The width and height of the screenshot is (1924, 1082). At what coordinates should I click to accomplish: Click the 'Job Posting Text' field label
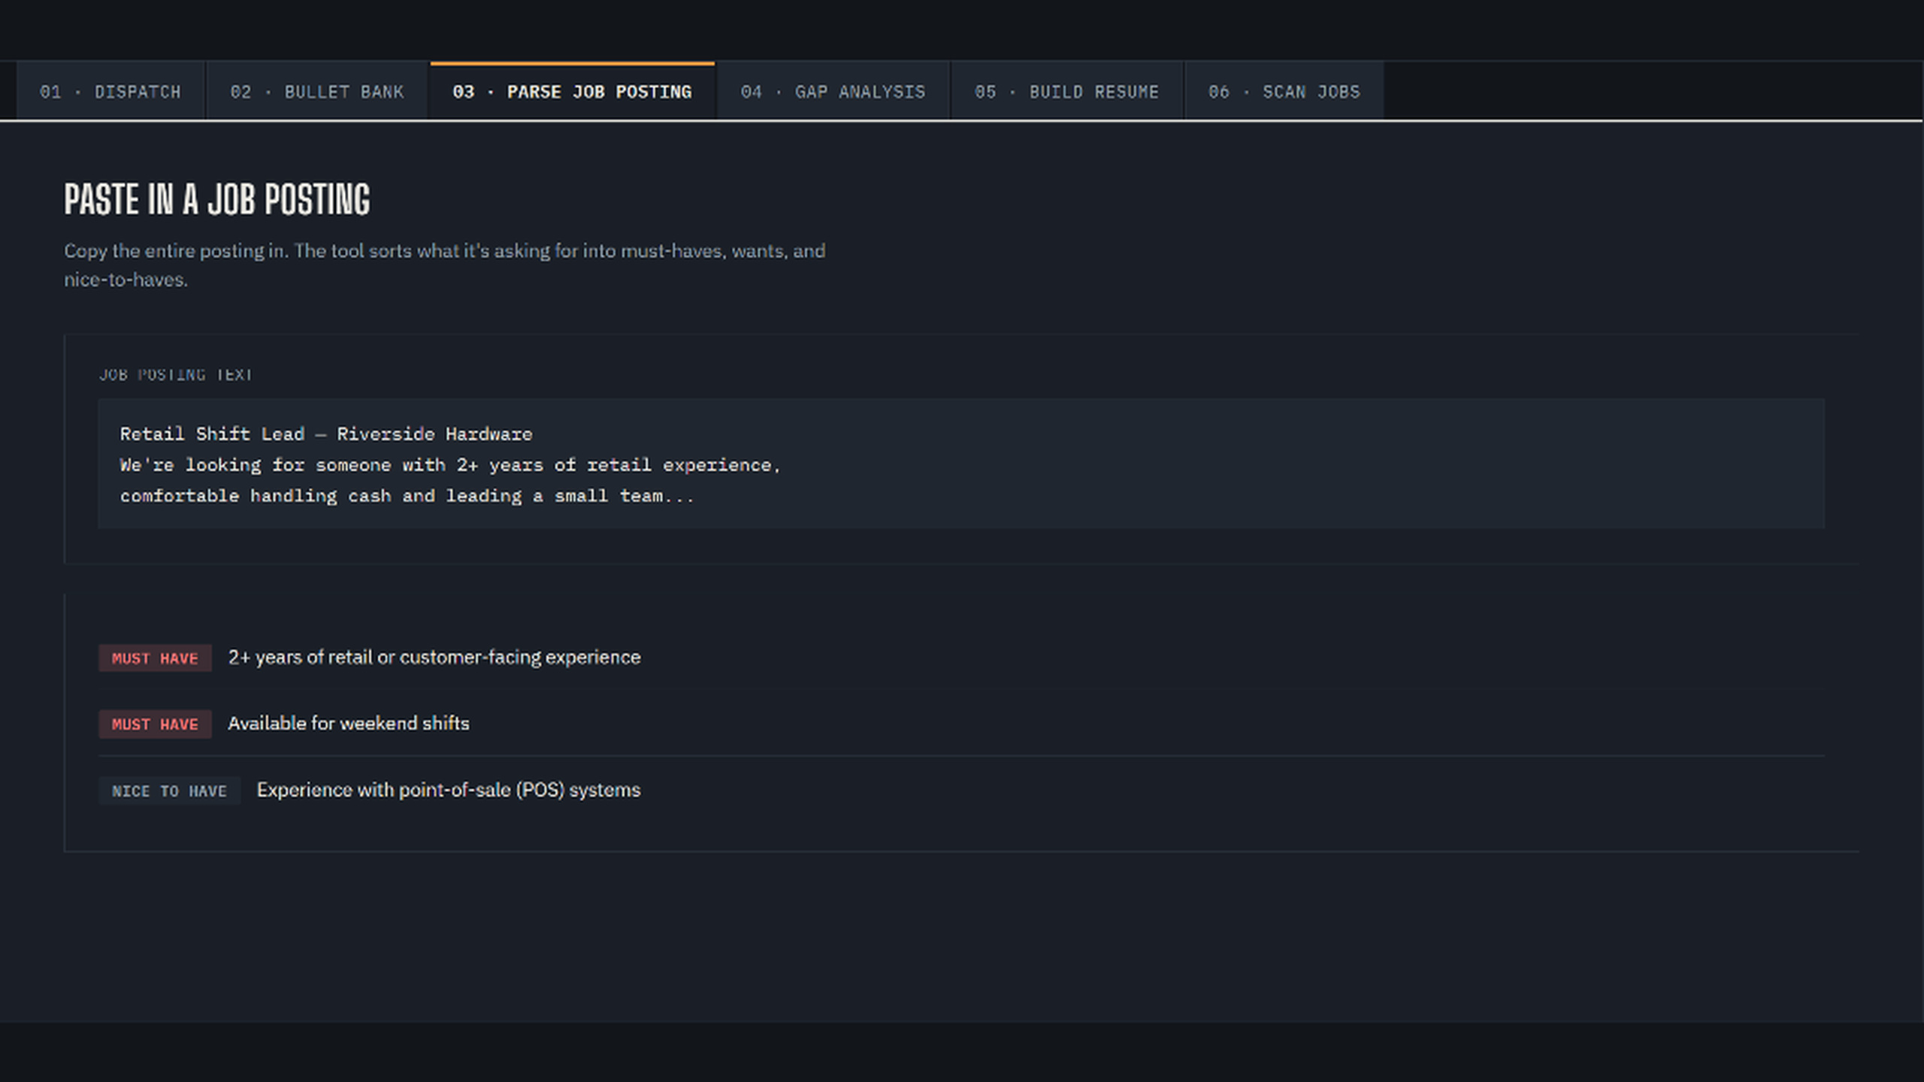pyautogui.click(x=175, y=374)
